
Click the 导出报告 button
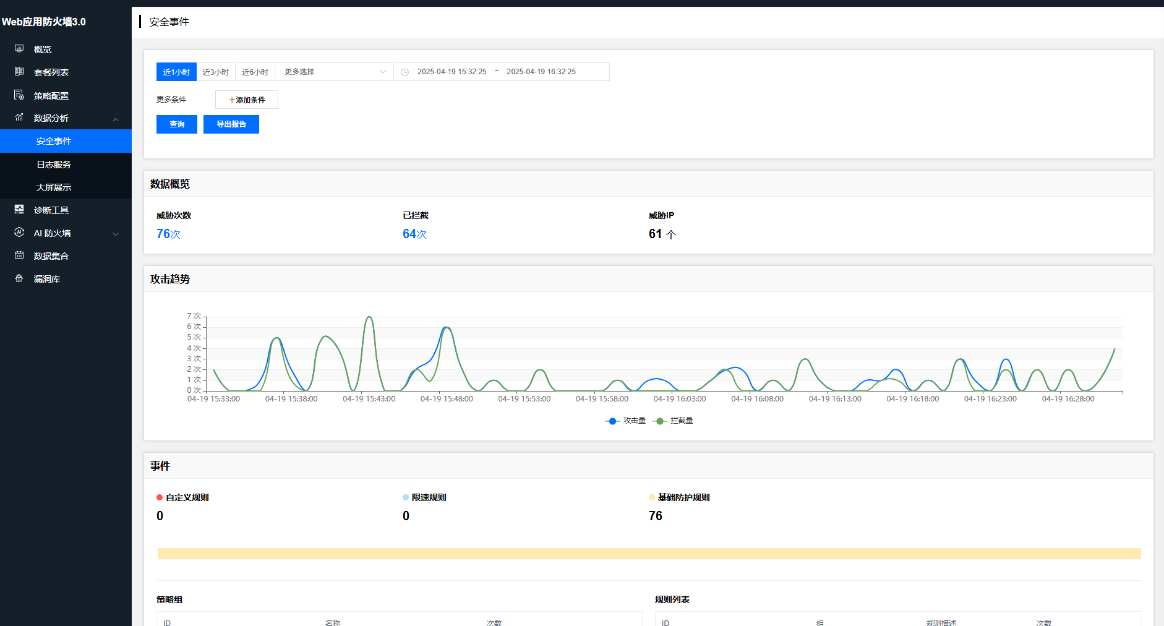coord(231,124)
